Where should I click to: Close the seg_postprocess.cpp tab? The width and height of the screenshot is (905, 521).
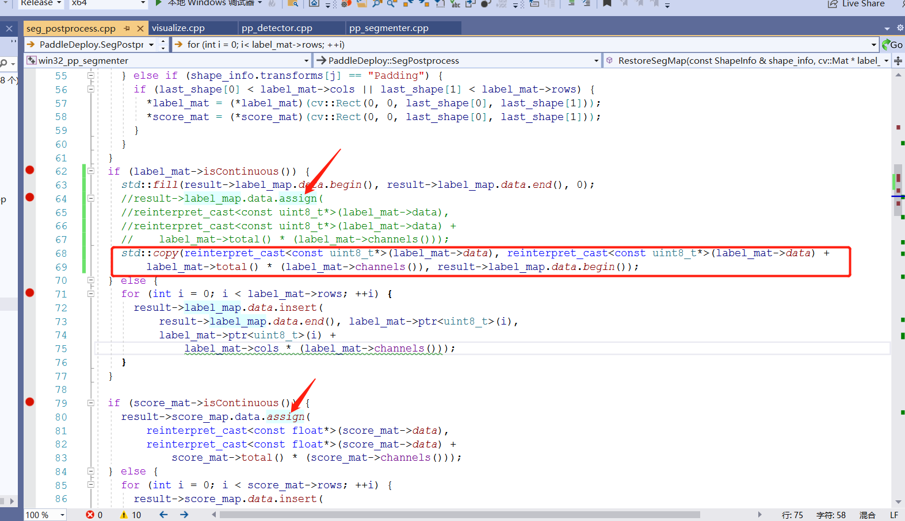(x=140, y=28)
